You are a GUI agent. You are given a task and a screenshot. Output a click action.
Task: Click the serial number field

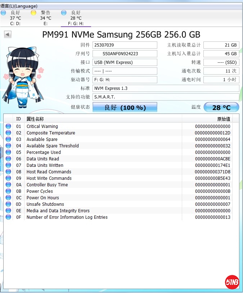(x=125, y=54)
